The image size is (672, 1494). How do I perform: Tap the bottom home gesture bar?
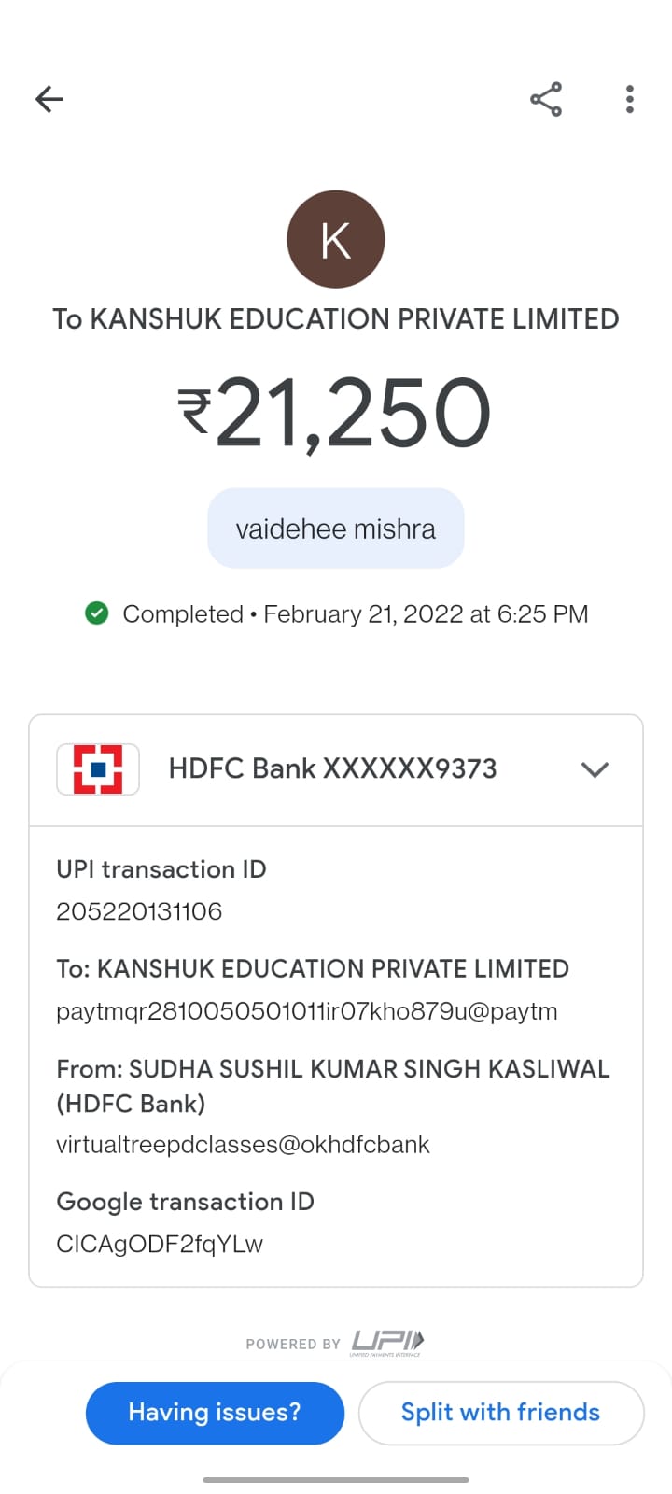tap(336, 1479)
